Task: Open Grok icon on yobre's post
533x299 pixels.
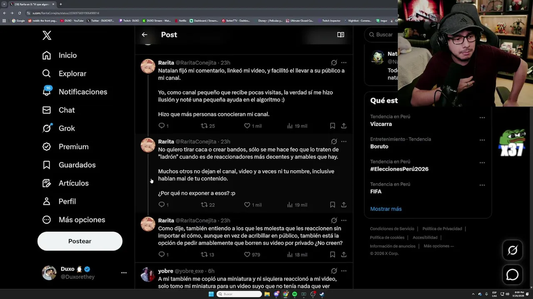Action: (x=334, y=271)
